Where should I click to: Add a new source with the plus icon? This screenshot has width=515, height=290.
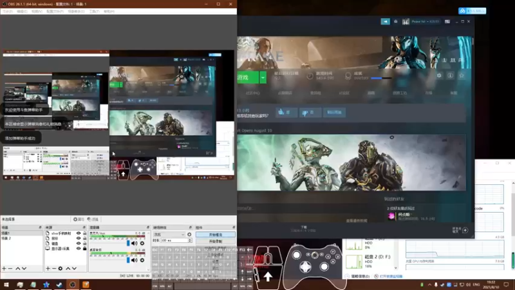[x=48, y=269]
